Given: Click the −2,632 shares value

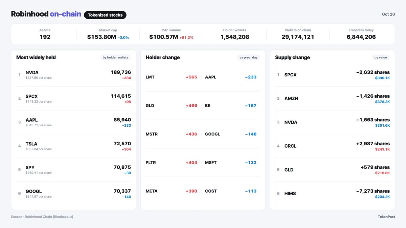Looking at the screenshot, I should pyautogui.click(x=373, y=72).
